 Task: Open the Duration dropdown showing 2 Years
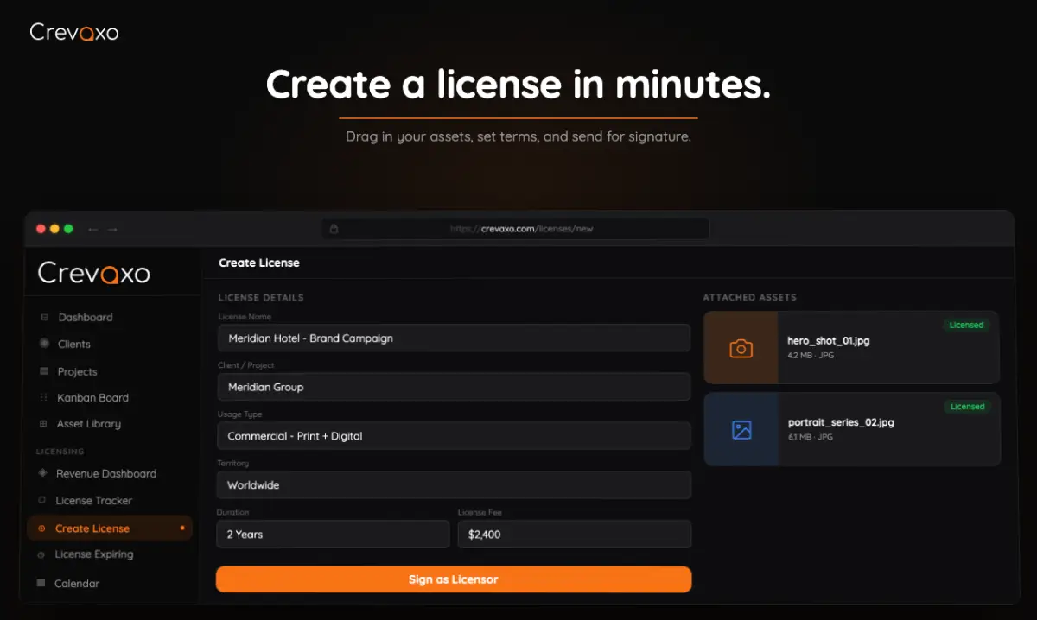tap(333, 535)
